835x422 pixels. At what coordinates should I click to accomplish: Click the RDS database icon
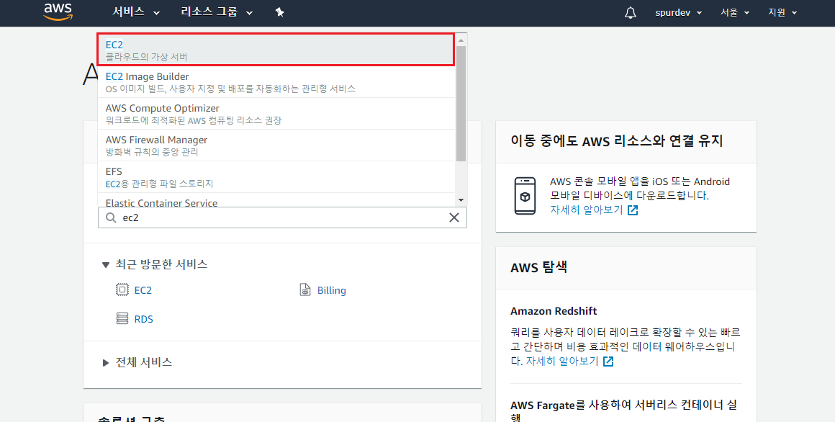[122, 318]
